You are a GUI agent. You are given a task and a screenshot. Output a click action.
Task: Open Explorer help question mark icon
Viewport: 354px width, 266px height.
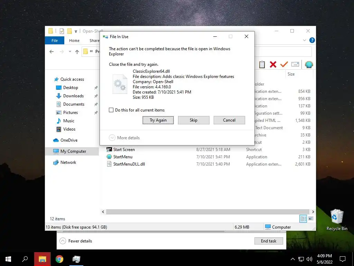(312, 40)
